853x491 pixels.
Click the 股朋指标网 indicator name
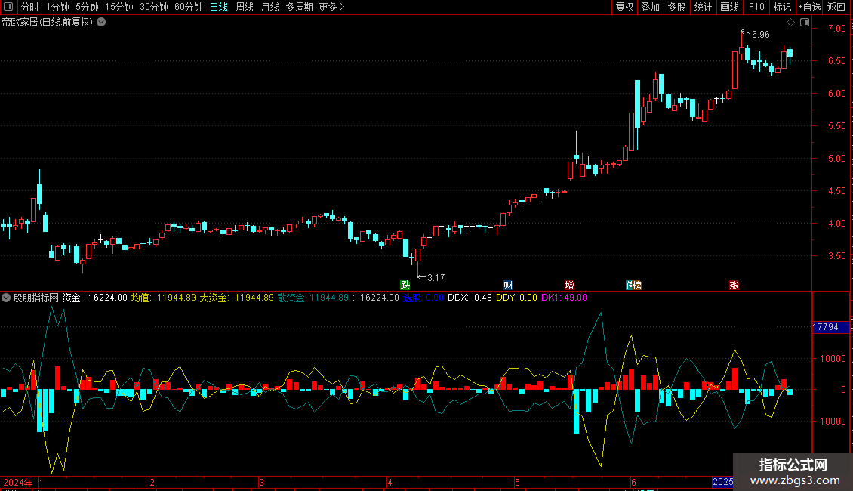[36, 298]
